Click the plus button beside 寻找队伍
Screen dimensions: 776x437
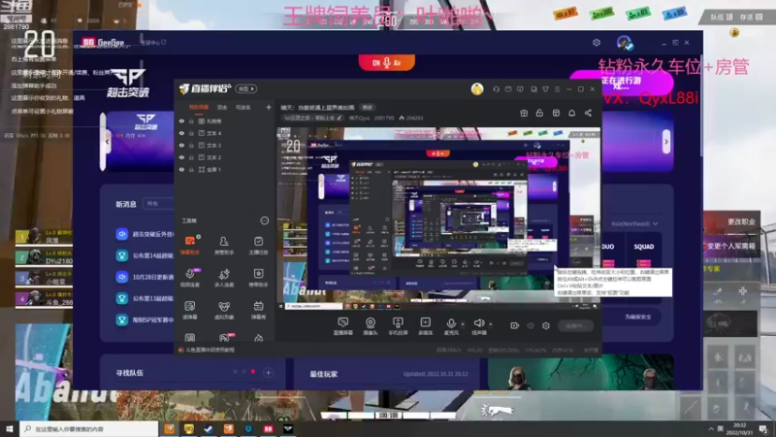point(269,373)
